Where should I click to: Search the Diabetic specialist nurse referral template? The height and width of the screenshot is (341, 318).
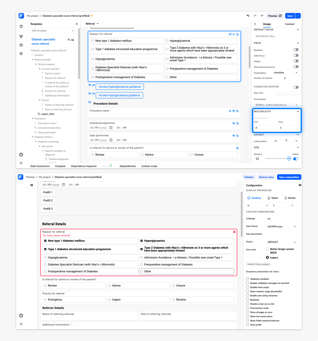tap(69, 40)
